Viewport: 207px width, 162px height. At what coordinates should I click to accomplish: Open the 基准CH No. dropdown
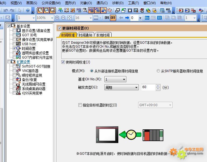pyautogui.click(x=115, y=79)
